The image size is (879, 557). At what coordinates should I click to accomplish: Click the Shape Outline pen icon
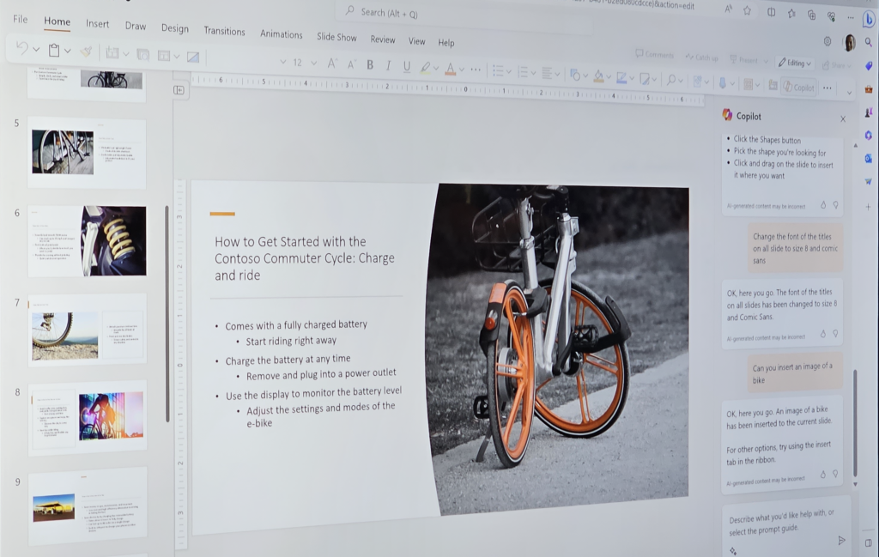621,77
